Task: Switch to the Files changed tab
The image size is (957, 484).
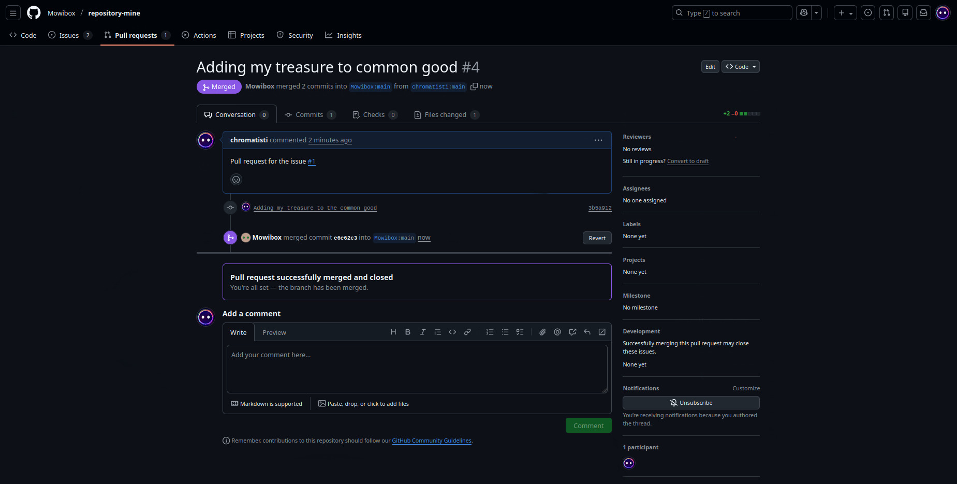Action: [446, 115]
